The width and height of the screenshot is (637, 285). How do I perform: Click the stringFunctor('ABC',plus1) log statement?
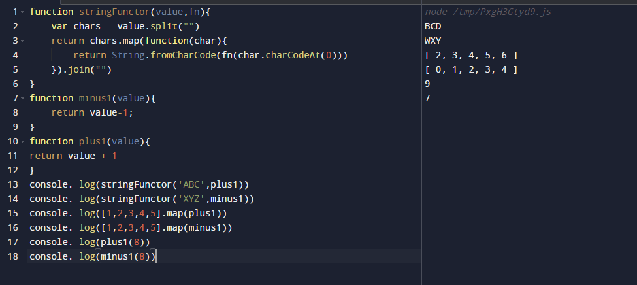click(x=139, y=184)
